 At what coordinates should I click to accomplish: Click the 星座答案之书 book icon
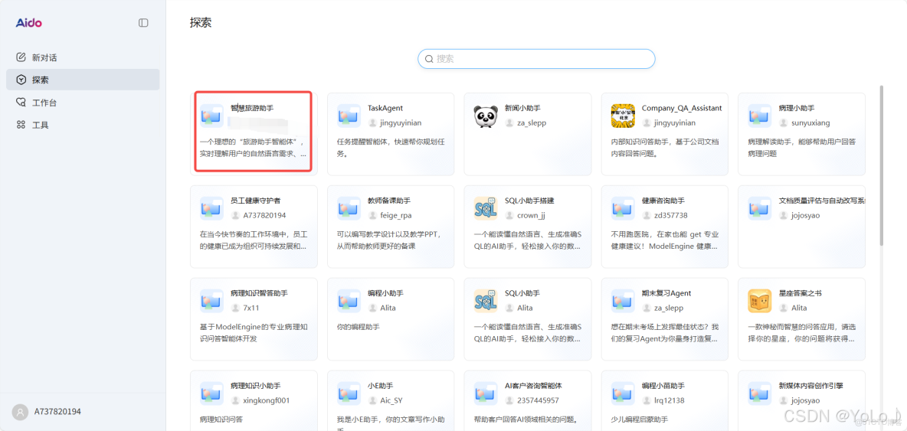click(759, 300)
